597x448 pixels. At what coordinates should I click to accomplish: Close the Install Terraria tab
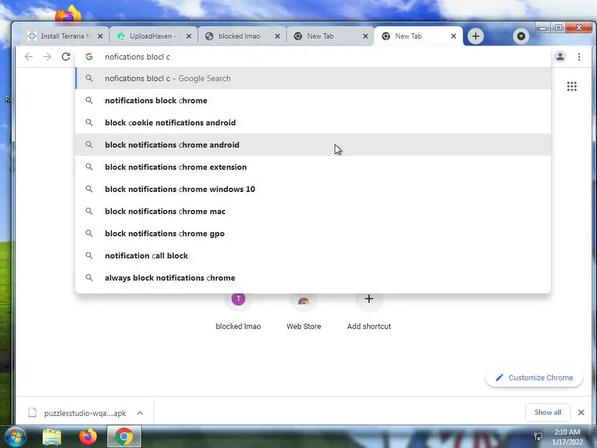point(100,36)
